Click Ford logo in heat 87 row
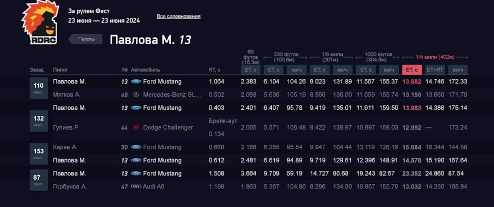This screenshot has height=207, width=494. 136,174
